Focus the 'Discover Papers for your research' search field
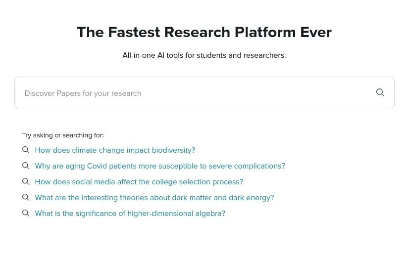The height and width of the screenshot is (258, 407). pos(193,93)
